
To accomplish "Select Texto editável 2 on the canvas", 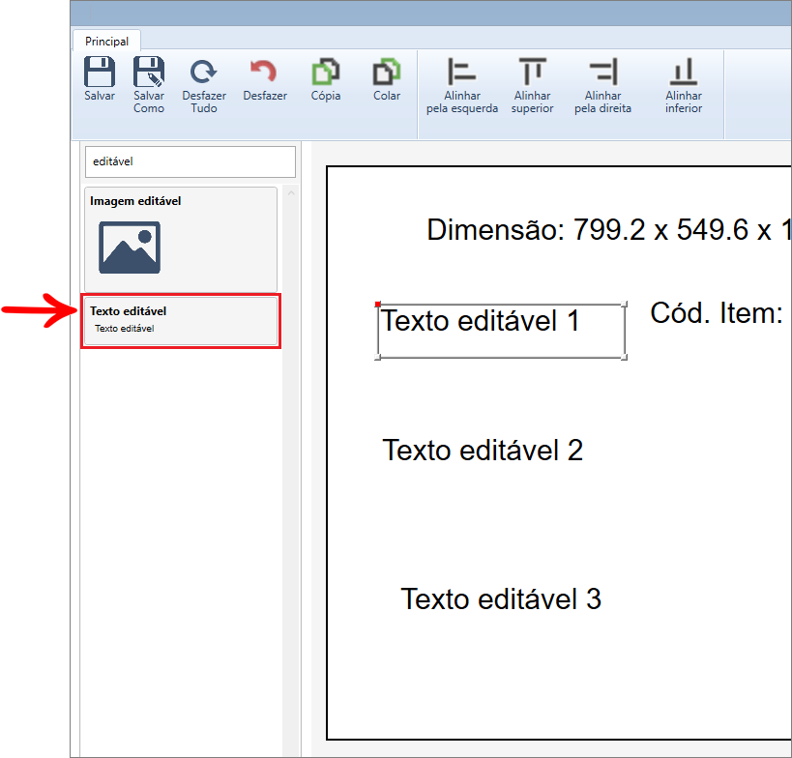I will 483,450.
